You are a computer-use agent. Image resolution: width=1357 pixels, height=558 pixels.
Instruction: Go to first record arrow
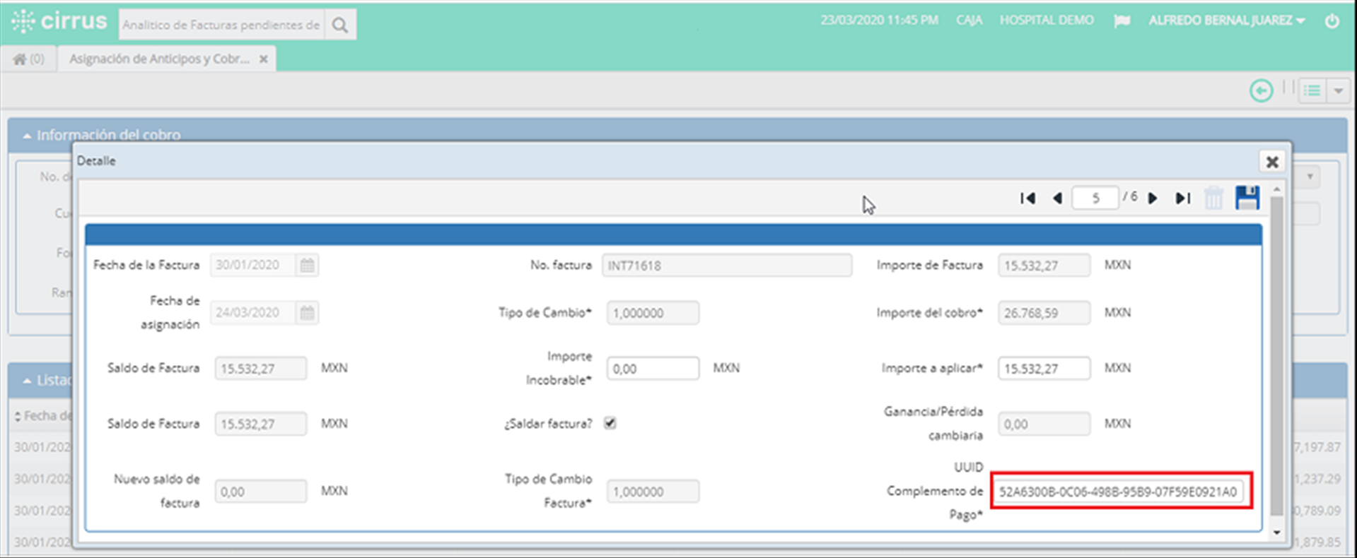click(x=1027, y=198)
